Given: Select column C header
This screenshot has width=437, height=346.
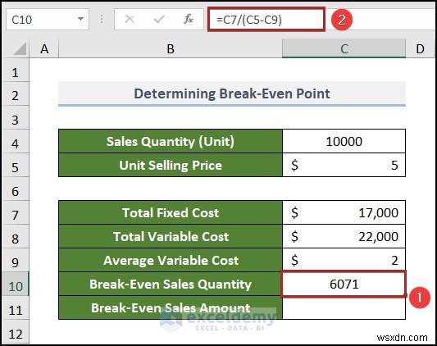Looking at the screenshot, I should click(344, 48).
